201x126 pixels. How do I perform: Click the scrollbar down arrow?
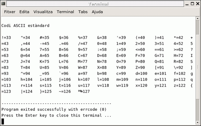[x=198, y=123]
